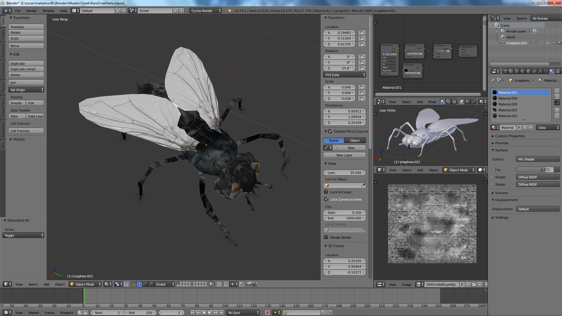
Task: Toggle visibility eye for Icosphere.001
Action: point(548,43)
